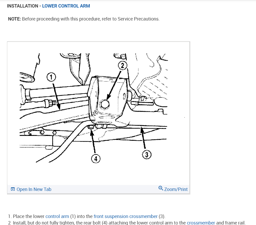Select the Zoom/Print text link
The height and width of the screenshot is (225, 256).
tap(176, 189)
